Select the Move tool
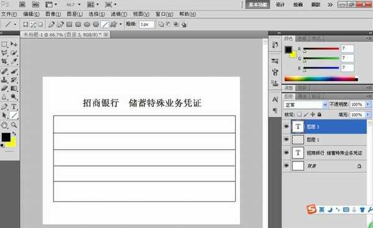Viewport: 373px width, 228px height. 14,44
